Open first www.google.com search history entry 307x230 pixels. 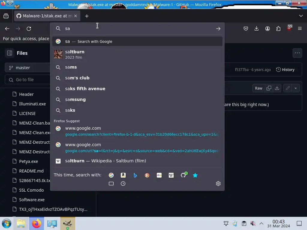(137, 131)
